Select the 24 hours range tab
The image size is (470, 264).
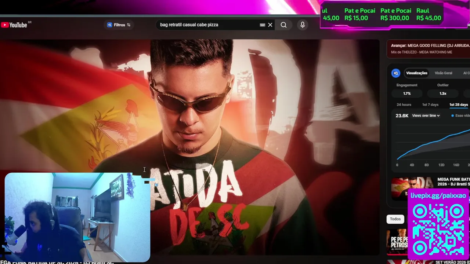tap(404, 104)
